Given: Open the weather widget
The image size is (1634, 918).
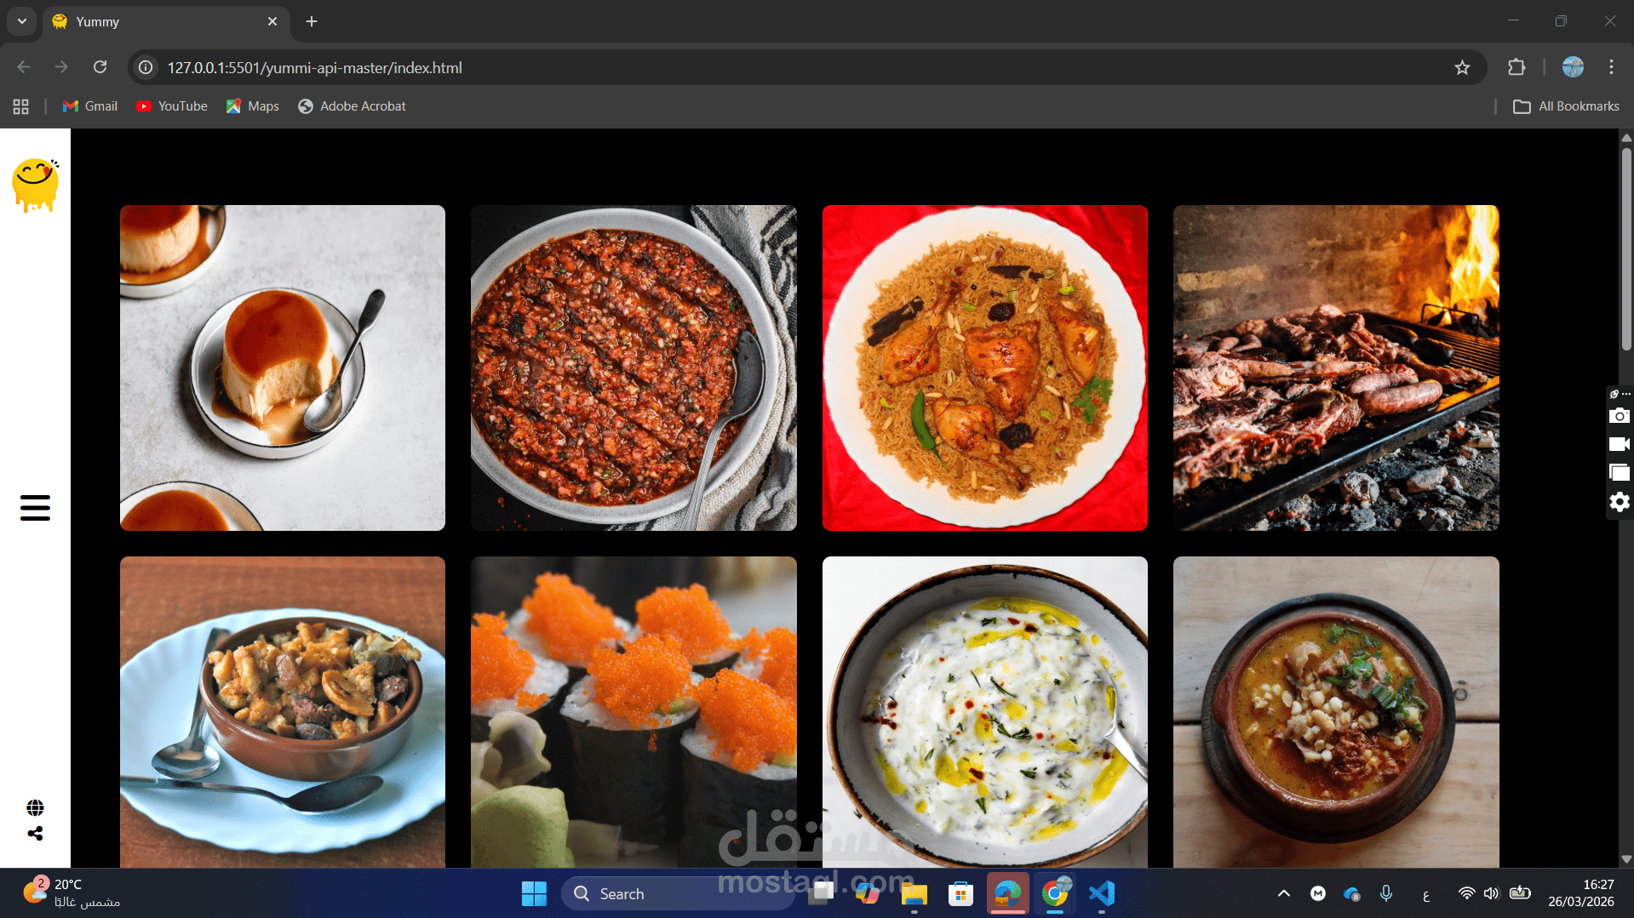Looking at the screenshot, I should 72,893.
